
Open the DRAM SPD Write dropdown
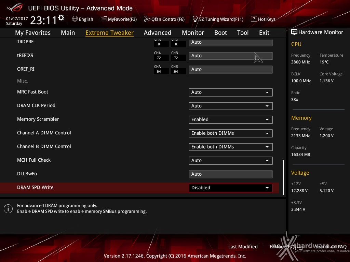point(231,188)
